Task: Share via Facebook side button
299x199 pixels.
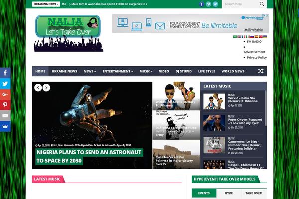Action: [5, 73]
